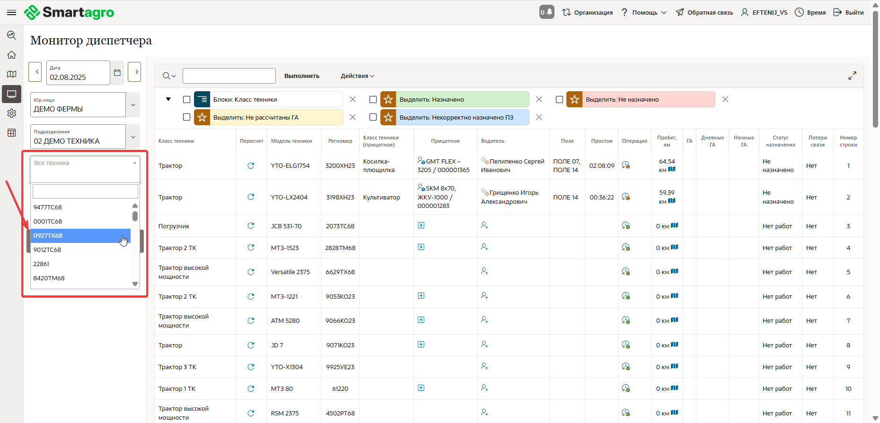Expand the 'Юр.лицо' dropdown
This screenshot has height=423, width=880.
[133, 105]
